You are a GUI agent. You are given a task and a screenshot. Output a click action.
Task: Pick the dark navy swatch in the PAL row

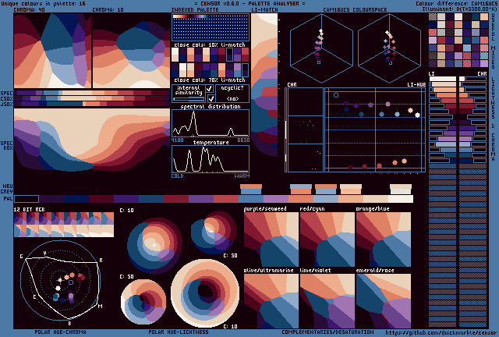click(76, 199)
